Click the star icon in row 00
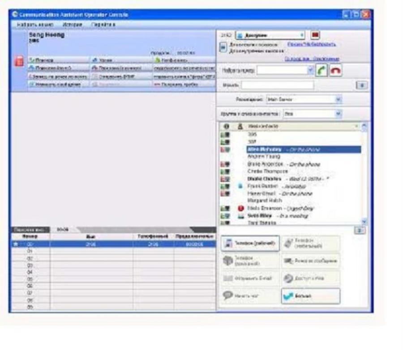 tap(16, 245)
